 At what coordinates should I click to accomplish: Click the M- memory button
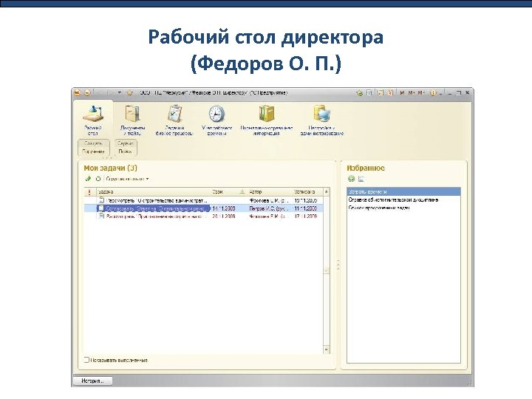point(421,92)
